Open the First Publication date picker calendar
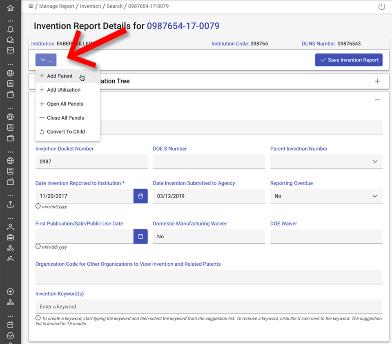The height and width of the screenshot is (344, 392). click(140, 236)
